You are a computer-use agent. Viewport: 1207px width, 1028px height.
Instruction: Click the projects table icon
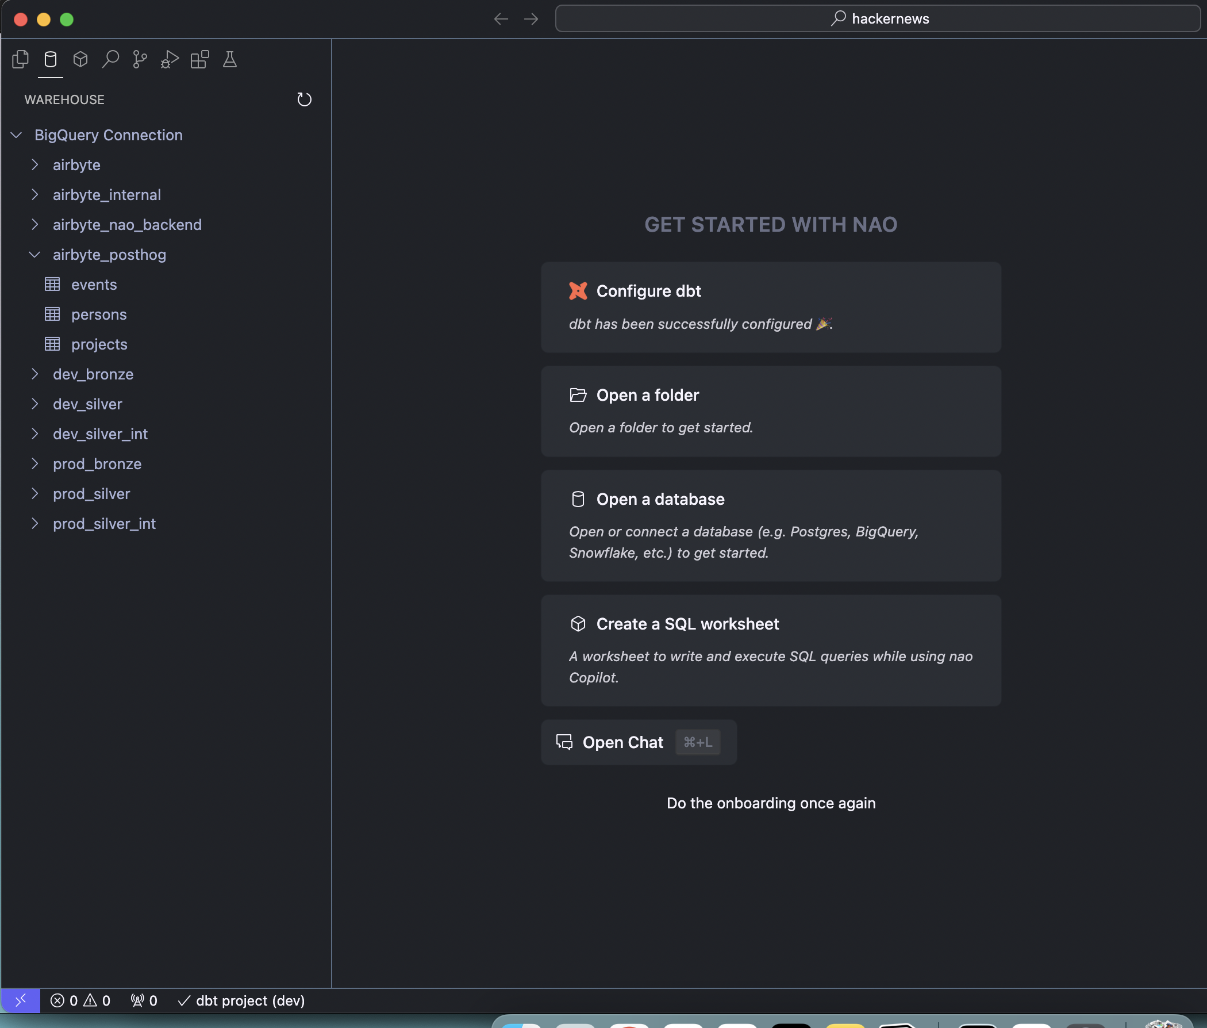[x=52, y=344]
